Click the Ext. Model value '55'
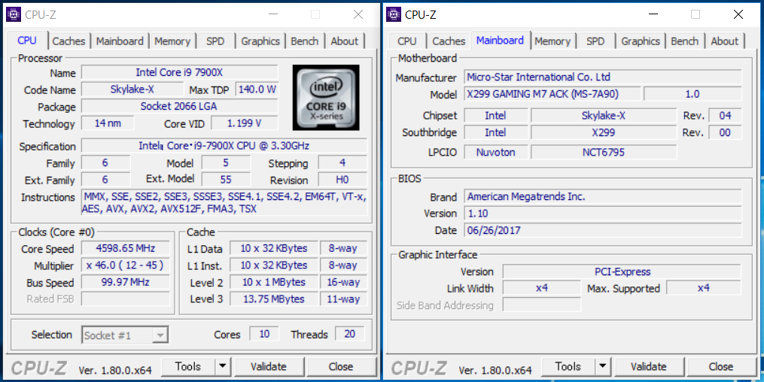Viewport: 764px width, 382px height. [x=226, y=180]
